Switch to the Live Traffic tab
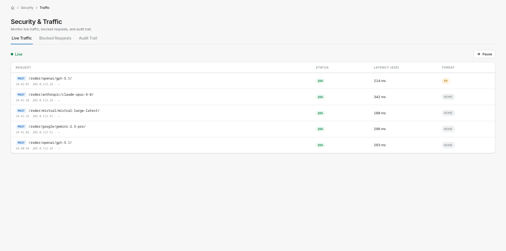Screen dimensions: 506x251 (22, 38)
